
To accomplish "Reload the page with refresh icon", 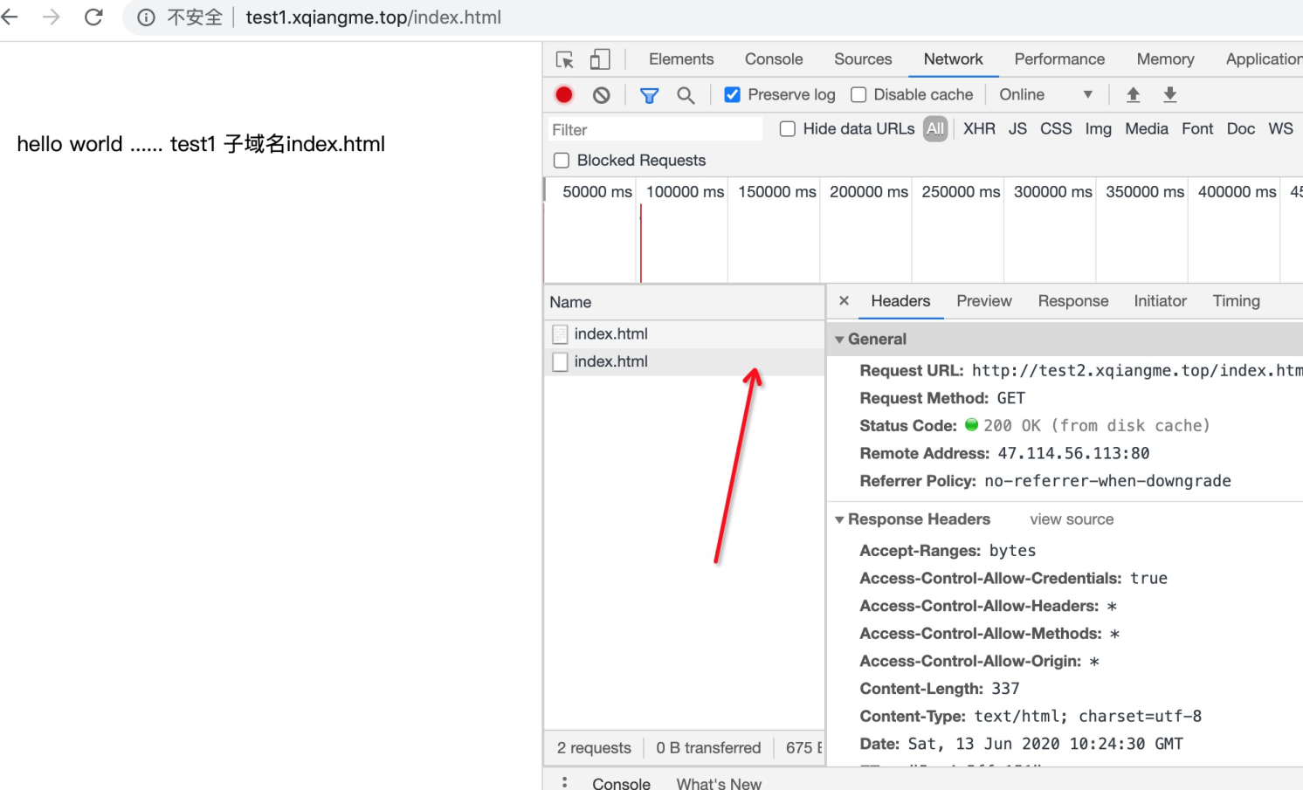I will point(93,17).
